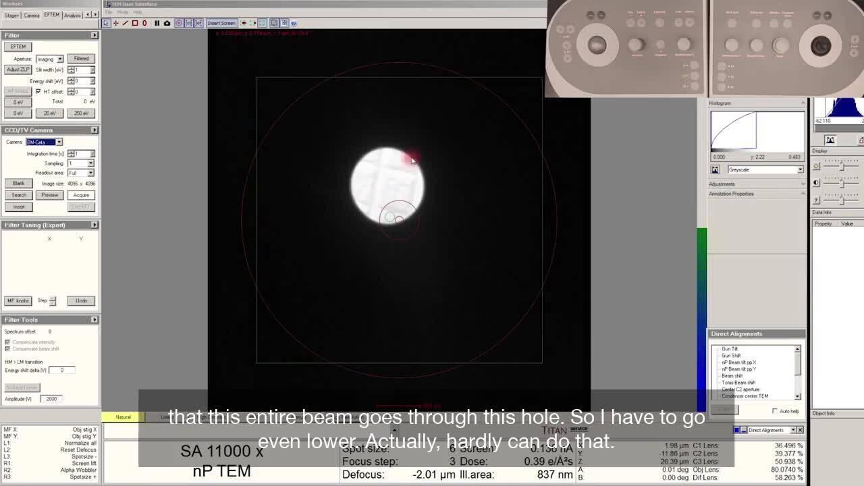Adjust the brightness display slider
Screen dimensions: 864x486
pos(841,166)
